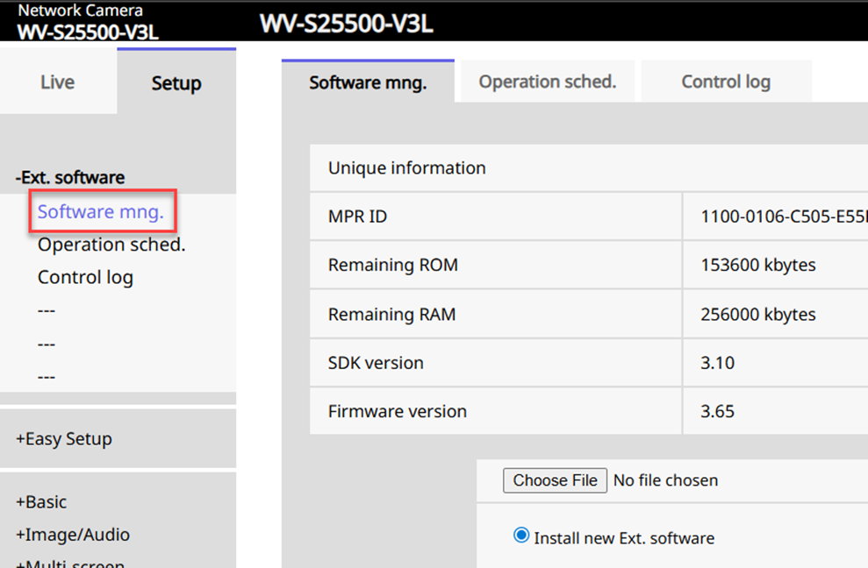Expand the Image/Audio menu section

point(73,534)
